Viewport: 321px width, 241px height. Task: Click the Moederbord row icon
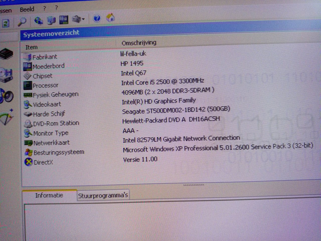pyautogui.click(x=27, y=67)
